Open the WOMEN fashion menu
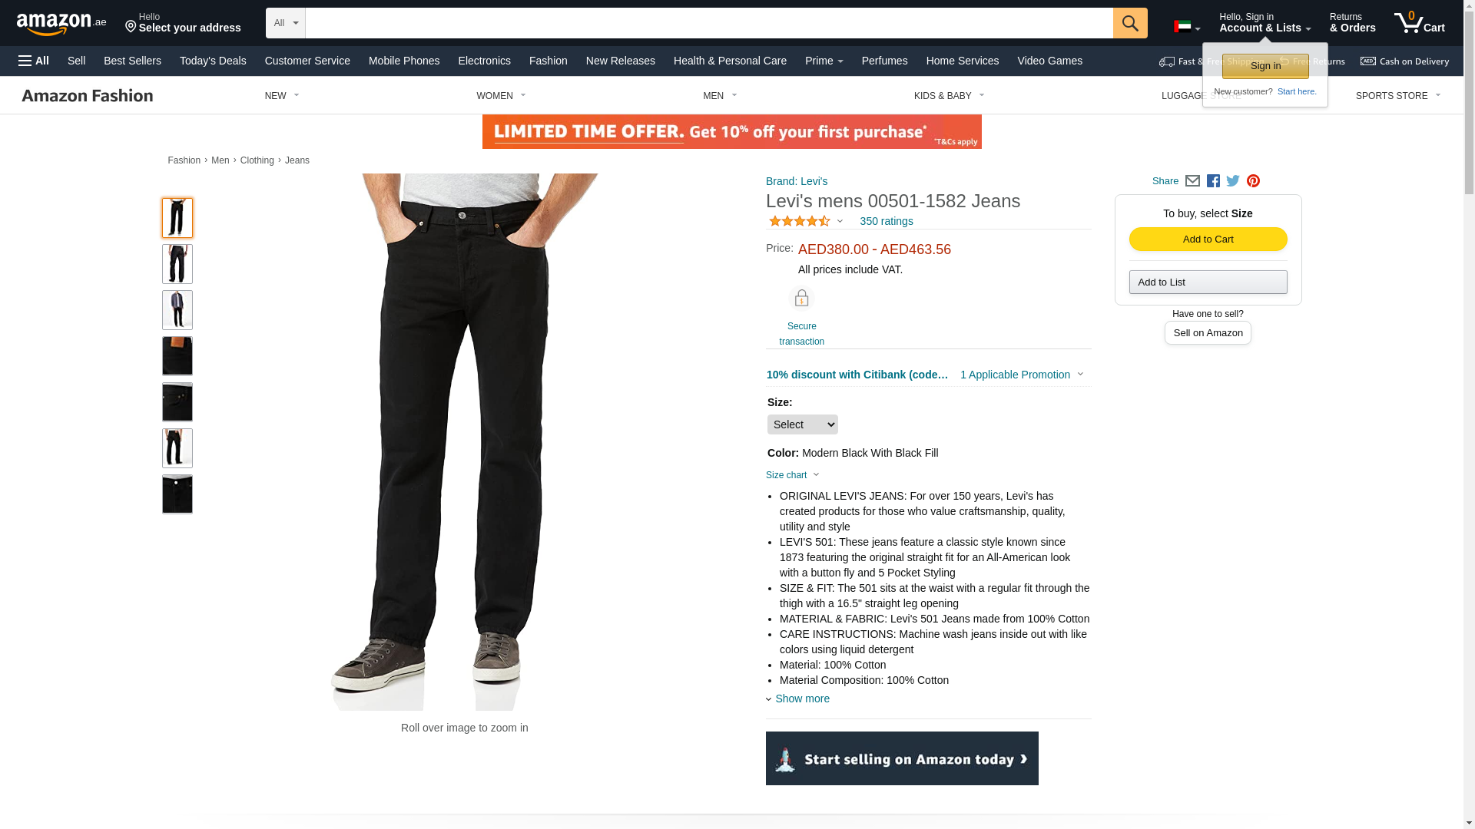Image resolution: width=1475 pixels, height=829 pixels. [501, 96]
